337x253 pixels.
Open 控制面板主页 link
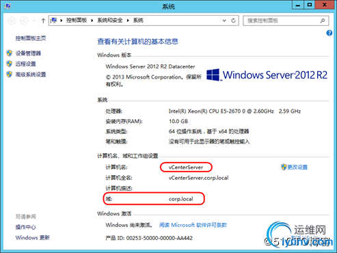click(31, 38)
